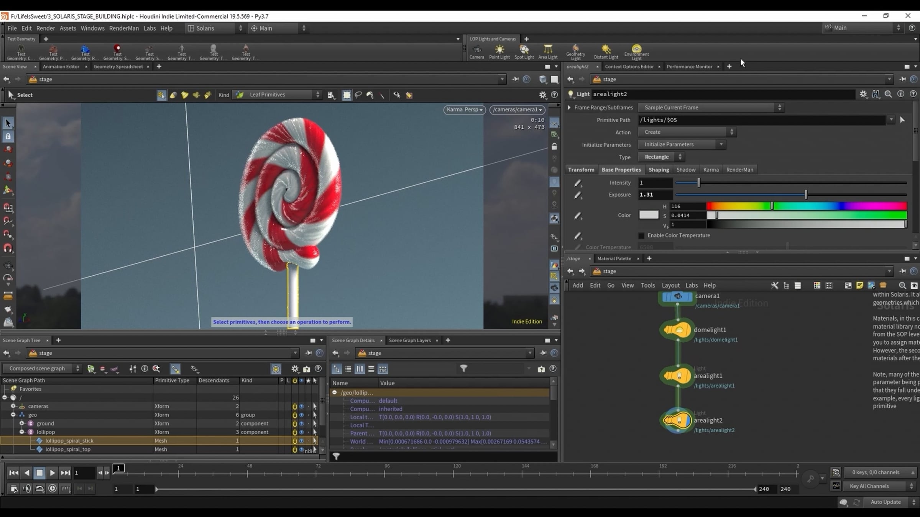This screenshot has height=517, width=920.
Task: Open light Type Rectangle dropdown
Action: point(661,157)
